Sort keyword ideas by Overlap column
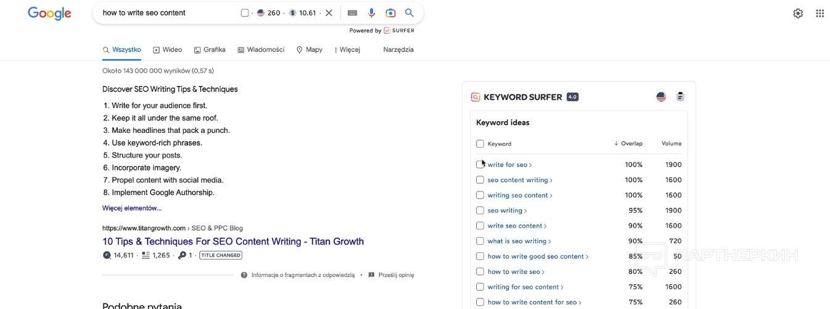This screenshot has height=309, width=830. pyautogui.click(x=628, y=144)
